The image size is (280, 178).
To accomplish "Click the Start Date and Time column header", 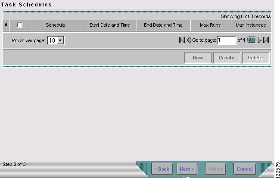I will 110,25.
